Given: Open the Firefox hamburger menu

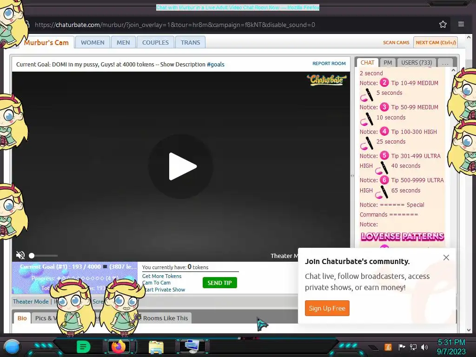Looking at the screenshot, I should point(461,24).
